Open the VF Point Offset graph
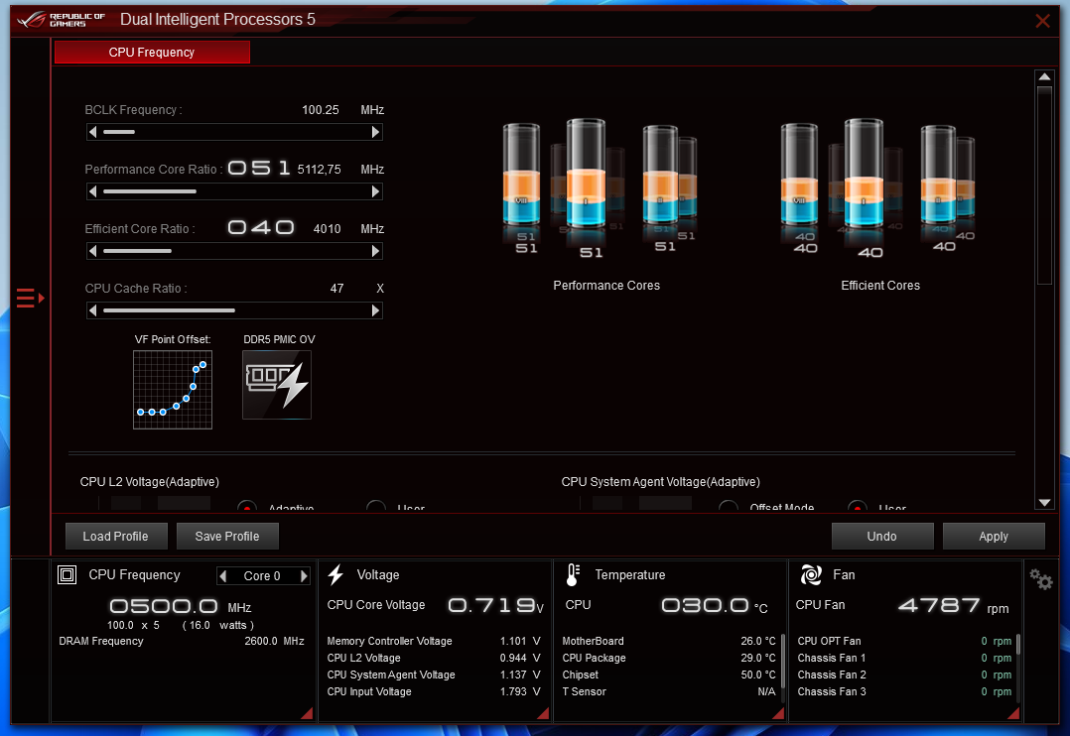 (x=173, y=390)
